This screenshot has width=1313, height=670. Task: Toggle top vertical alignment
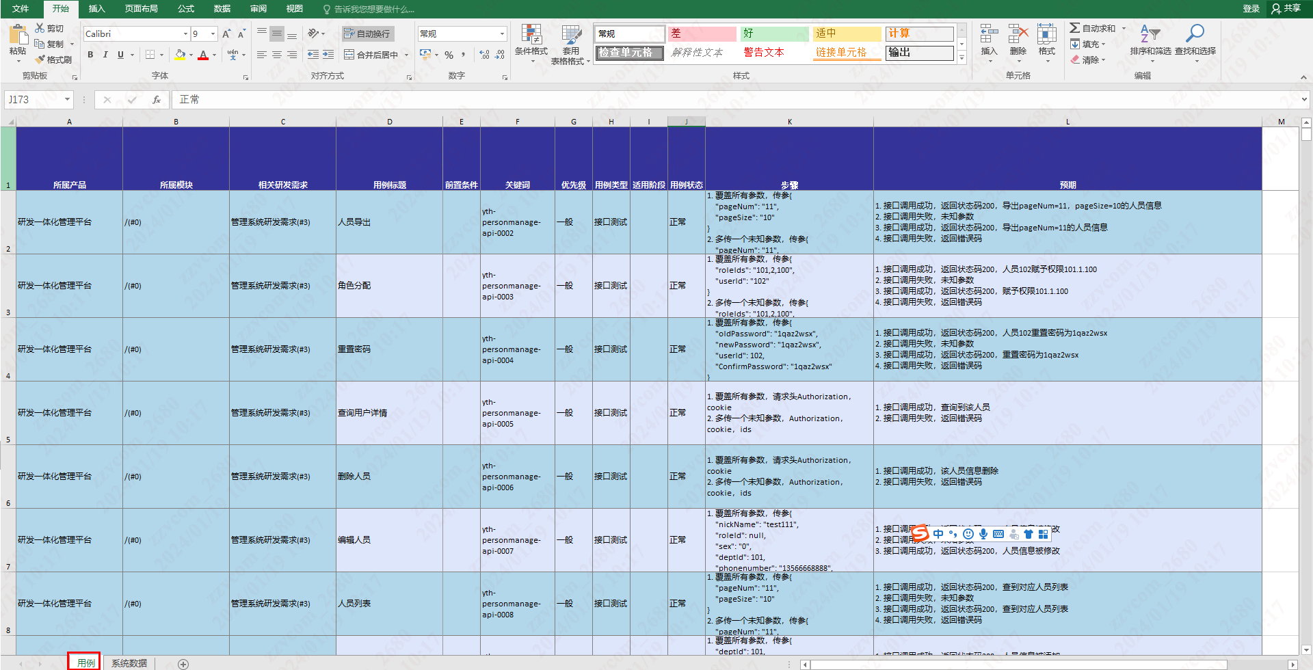coord(262,33)
